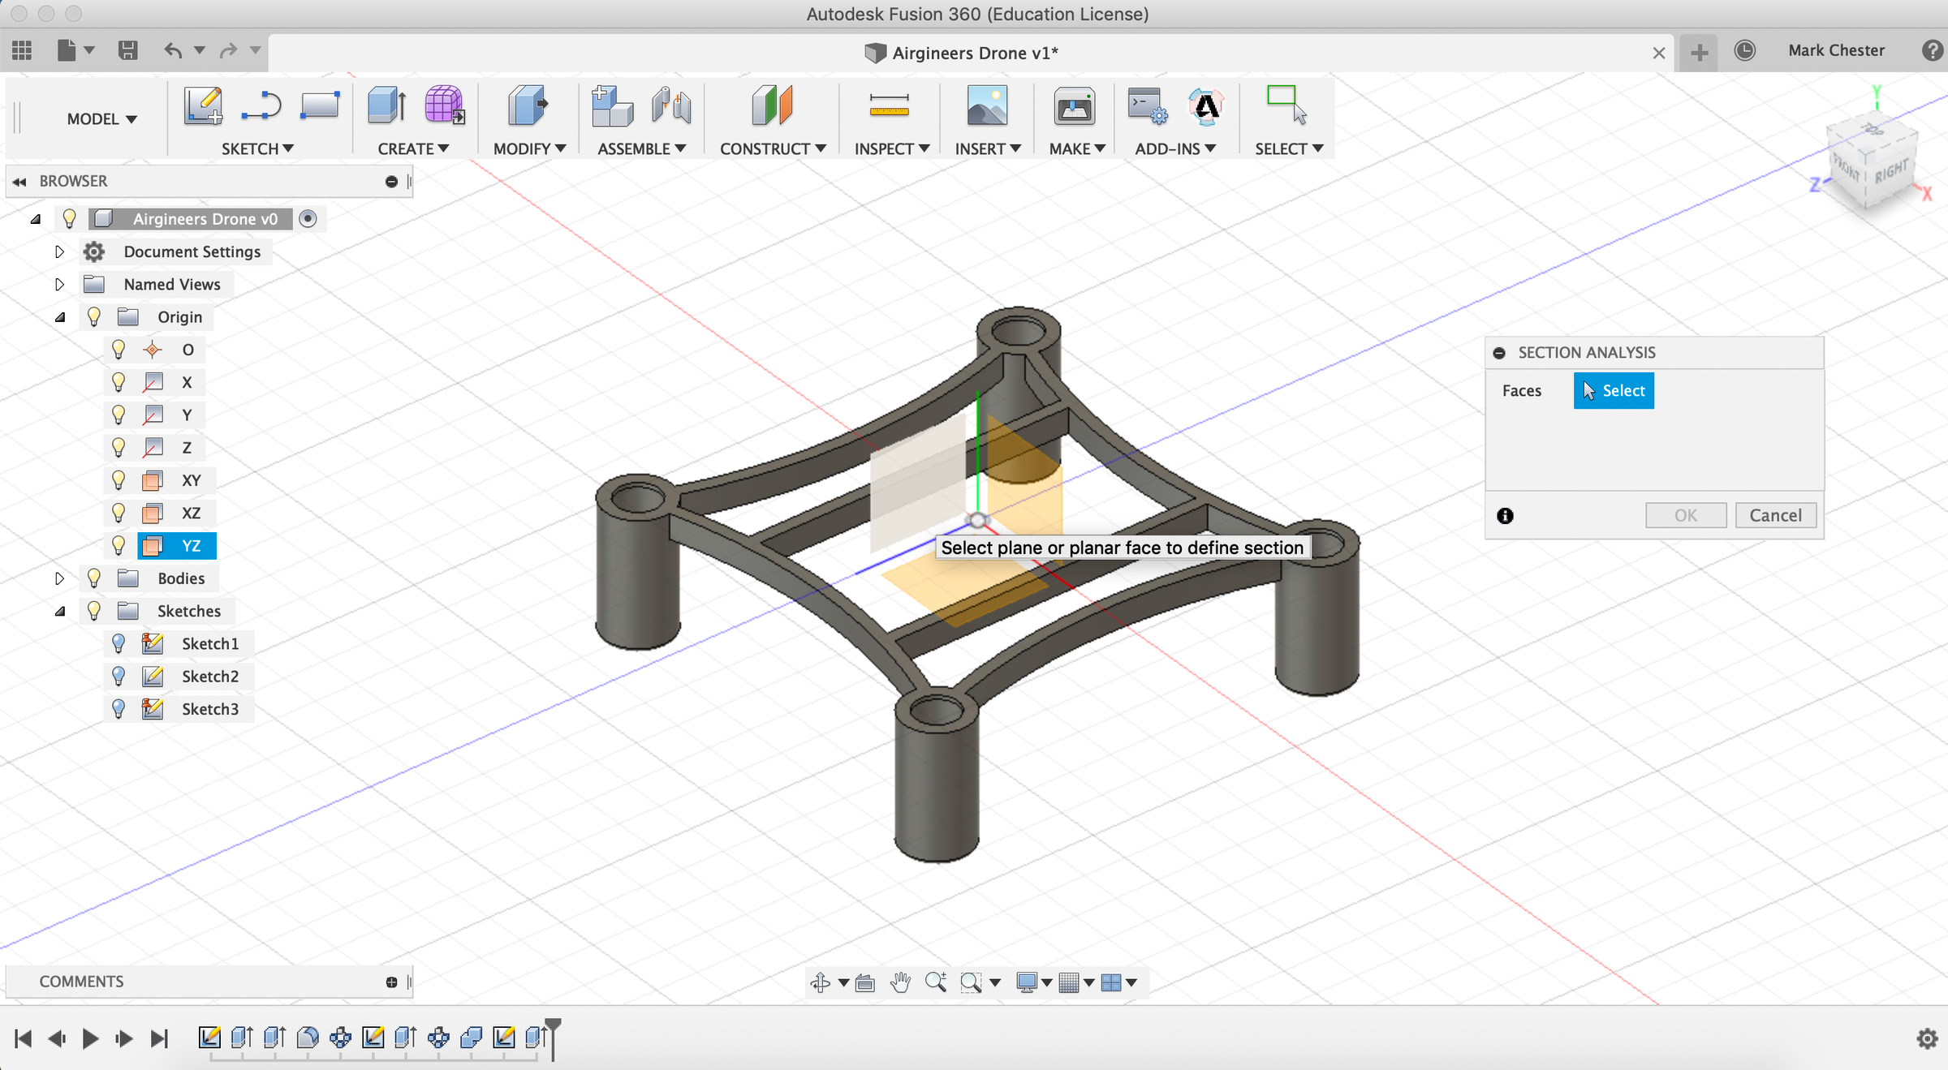Click the Press Pull icon under MODIFY
Image resolution: width=1948 pixels, height=1070 pixels.
(526, 106)
